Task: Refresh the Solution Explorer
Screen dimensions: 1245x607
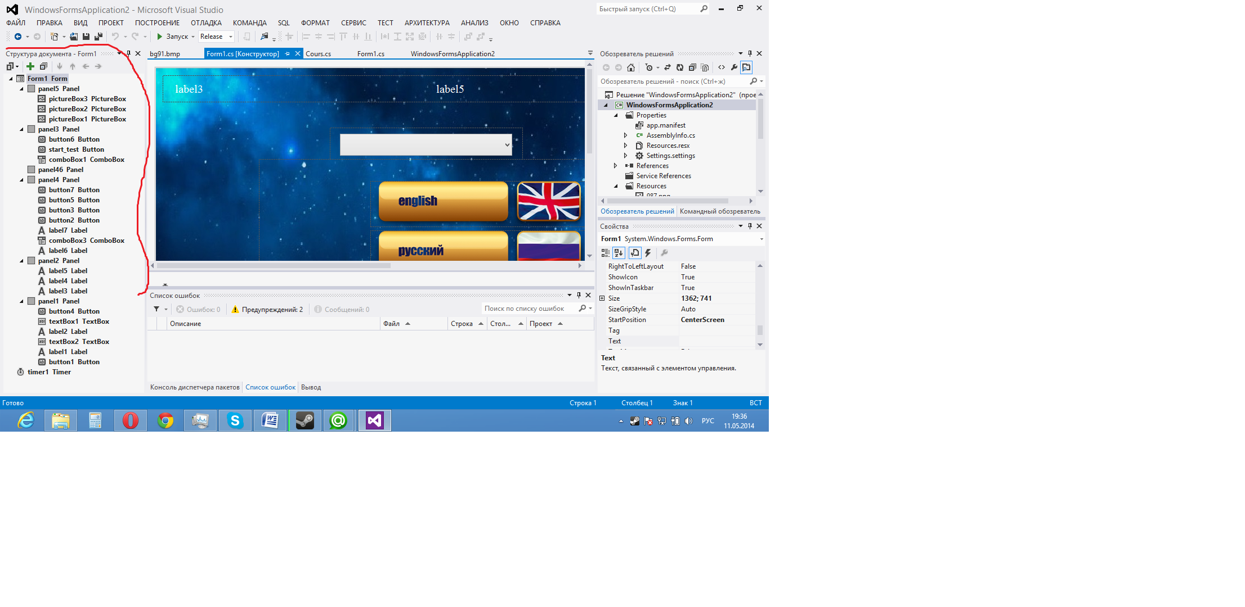Action: (680, 67)
